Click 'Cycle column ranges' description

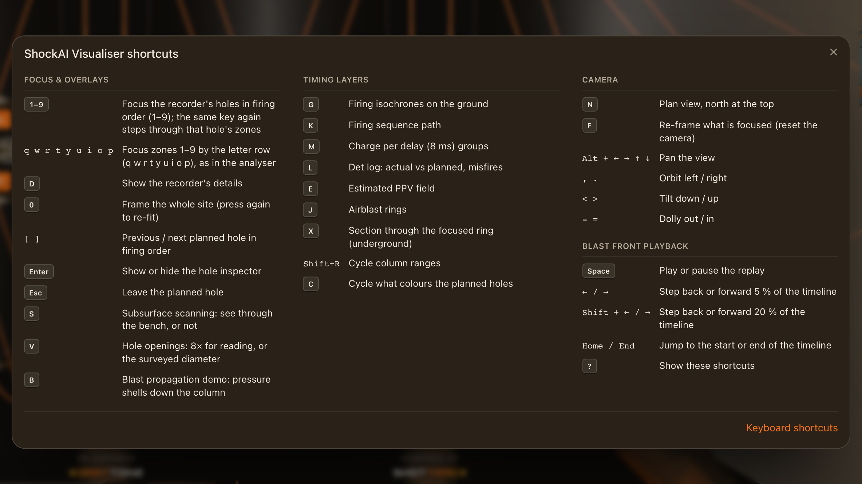(x=395, y=263)
